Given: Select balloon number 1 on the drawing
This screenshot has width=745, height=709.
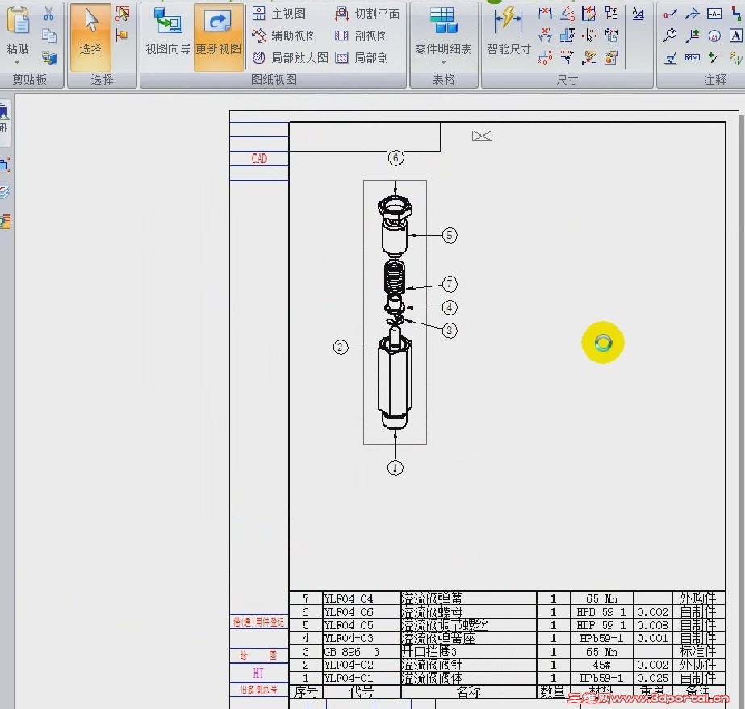Looking at the screenshot, I should 396,468.
